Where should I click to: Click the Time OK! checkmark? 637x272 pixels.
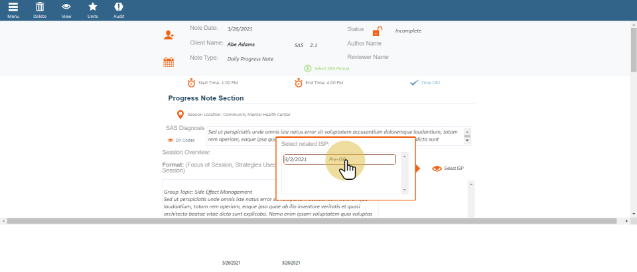(414, 83)
